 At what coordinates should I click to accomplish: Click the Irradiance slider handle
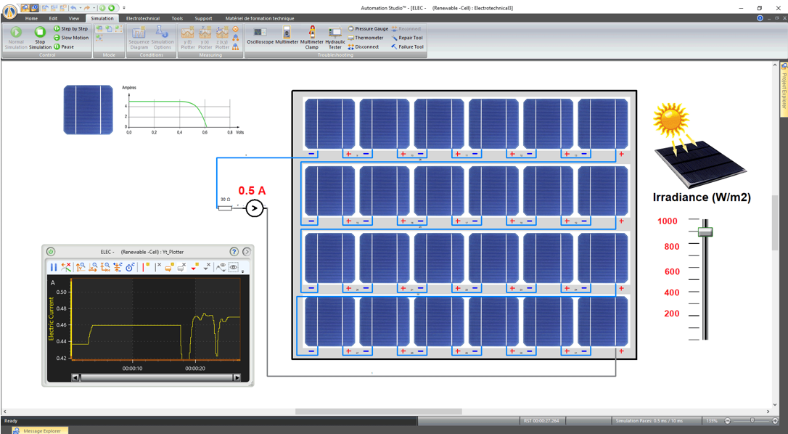pos(705,232)
